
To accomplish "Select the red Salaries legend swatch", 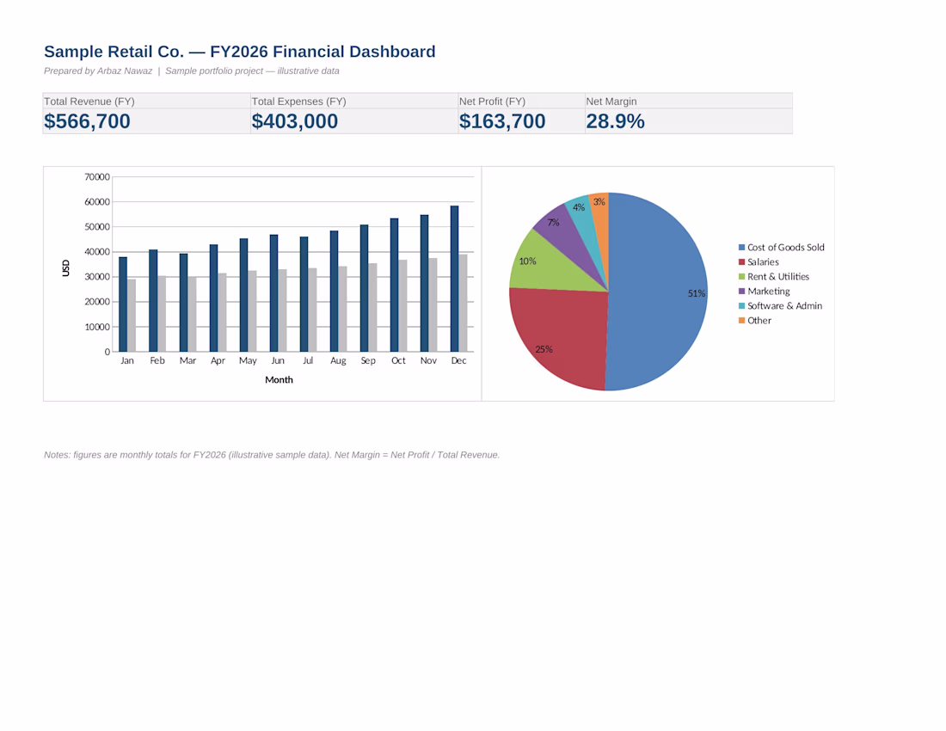I will coord(741,261).
